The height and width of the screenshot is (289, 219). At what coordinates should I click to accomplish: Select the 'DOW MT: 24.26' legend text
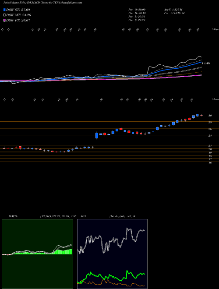pyautogui.click(x=18, y=15)
